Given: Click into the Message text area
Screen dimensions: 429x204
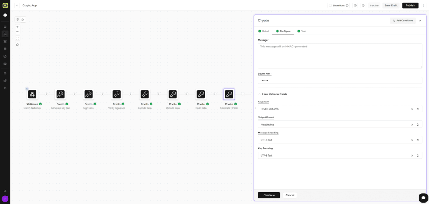Looking at the screenshot, I should 339,56.
